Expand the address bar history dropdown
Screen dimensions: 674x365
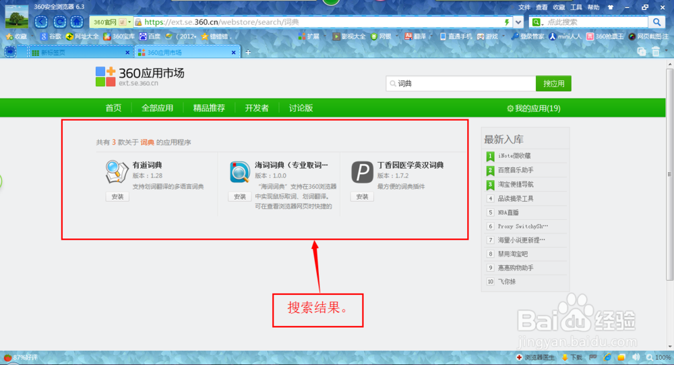(x=518, y=22)
